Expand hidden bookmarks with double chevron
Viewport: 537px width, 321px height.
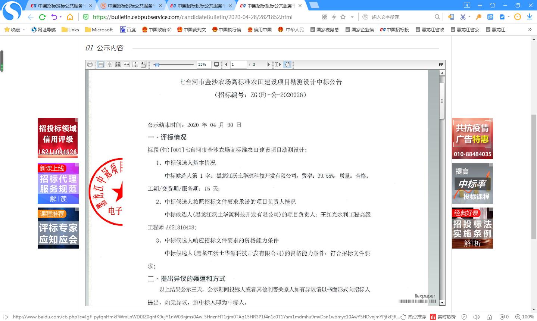(x=530, y=29)
